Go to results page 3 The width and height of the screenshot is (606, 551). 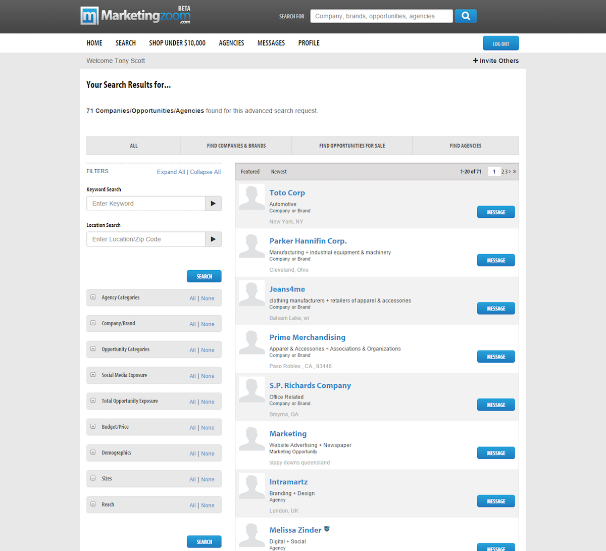coord(506,172)
